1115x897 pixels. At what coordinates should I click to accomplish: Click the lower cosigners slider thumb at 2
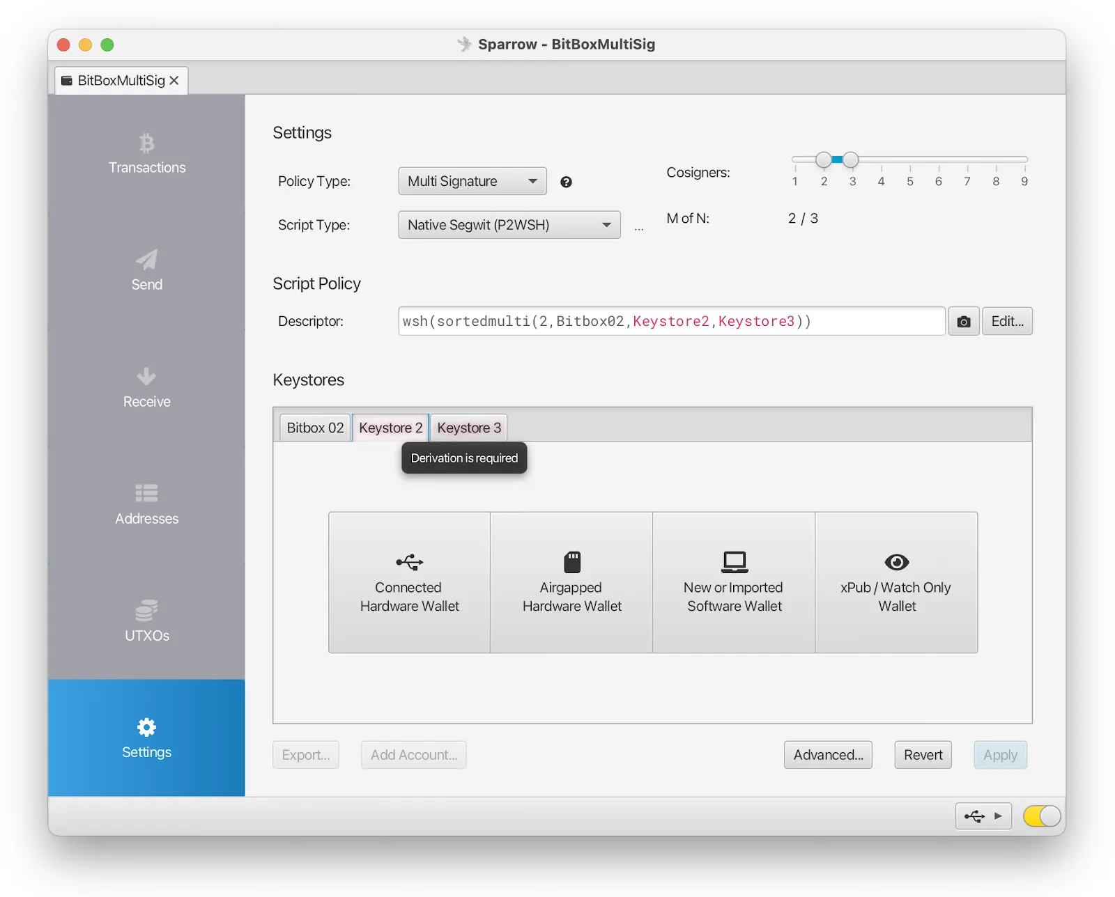pyautogui.click(x=824, y=159)
